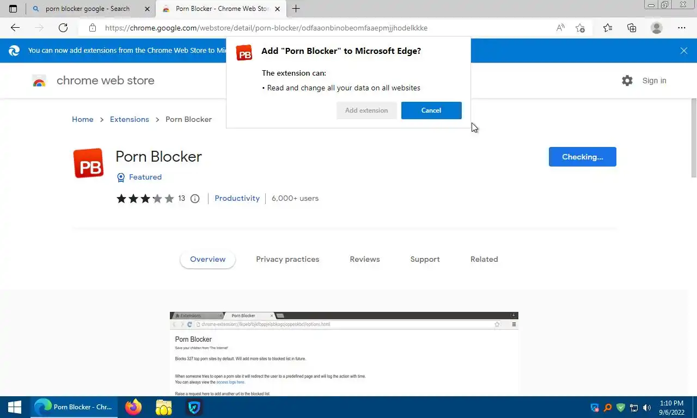Open the Reviews tab
The height and width of the screenshot is (418, 697).
(x=365, y=259)
